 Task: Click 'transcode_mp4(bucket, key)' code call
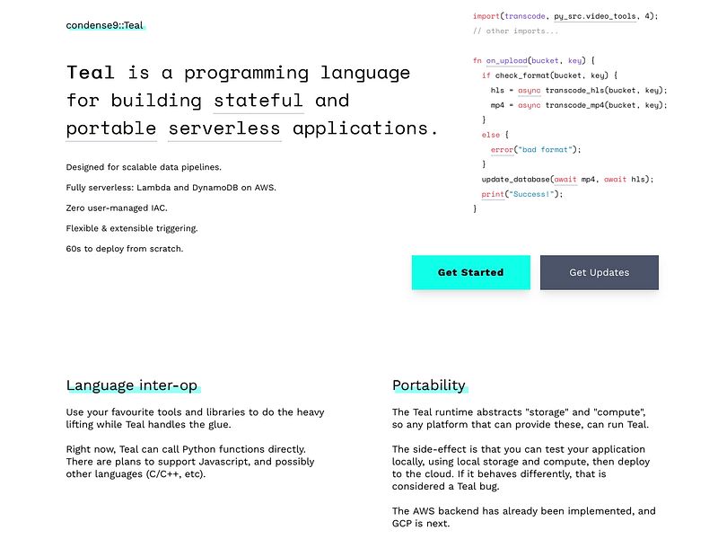click(604, 105)
